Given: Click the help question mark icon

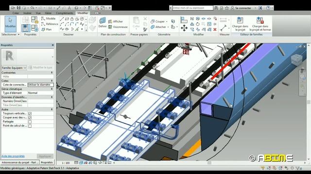Looking at the screenshot, I should [x=268, y=8].
